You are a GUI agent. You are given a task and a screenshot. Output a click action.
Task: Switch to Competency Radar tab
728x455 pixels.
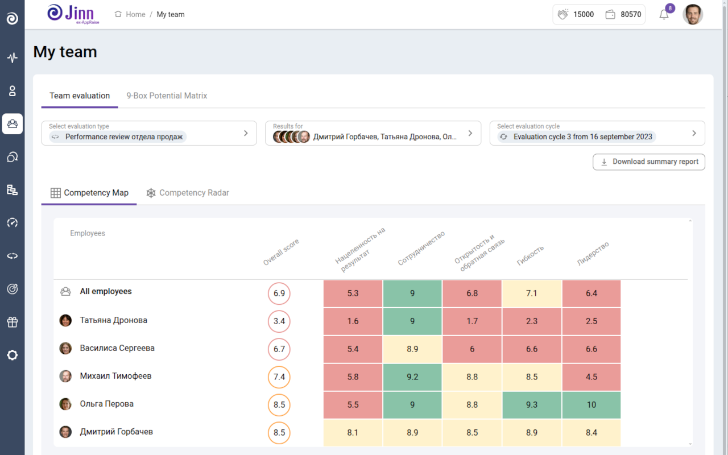coord(188,193)
